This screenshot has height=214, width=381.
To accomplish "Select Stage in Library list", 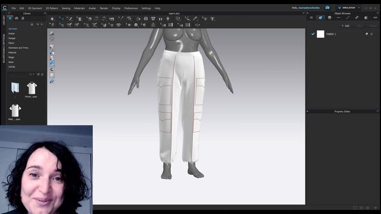I will (x=11, y=57).
